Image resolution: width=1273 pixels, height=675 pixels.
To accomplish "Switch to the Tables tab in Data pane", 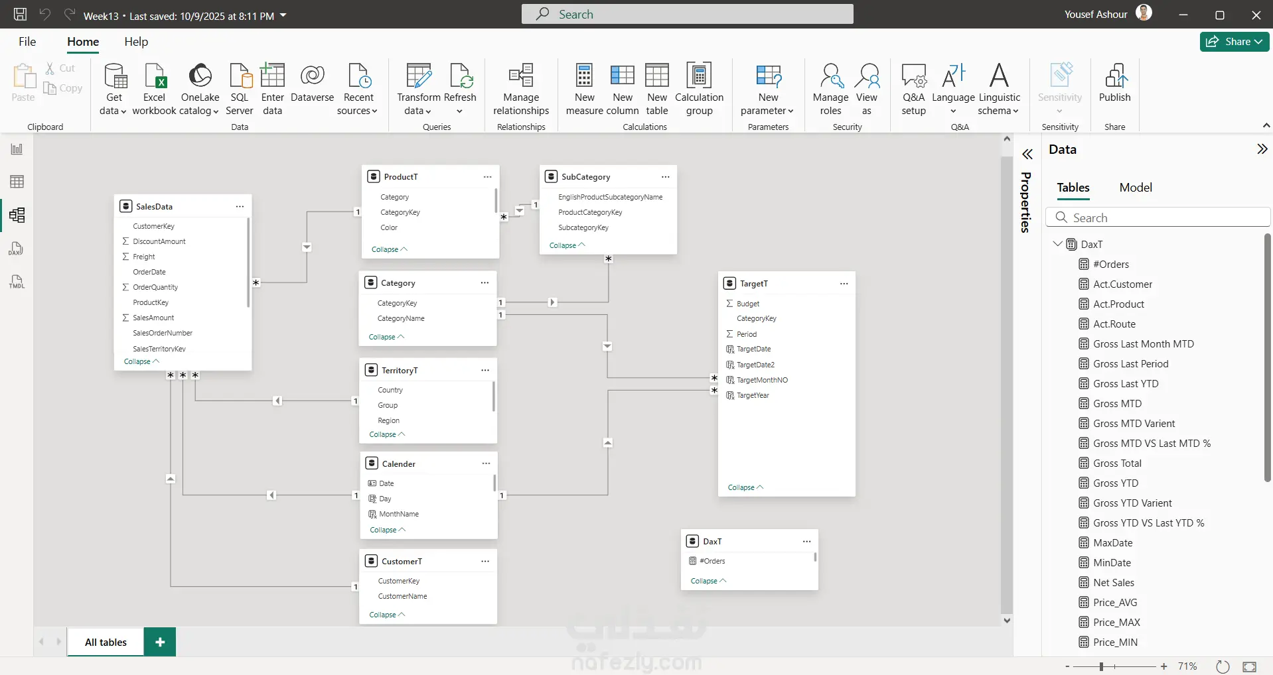I will click(1073, 188).
